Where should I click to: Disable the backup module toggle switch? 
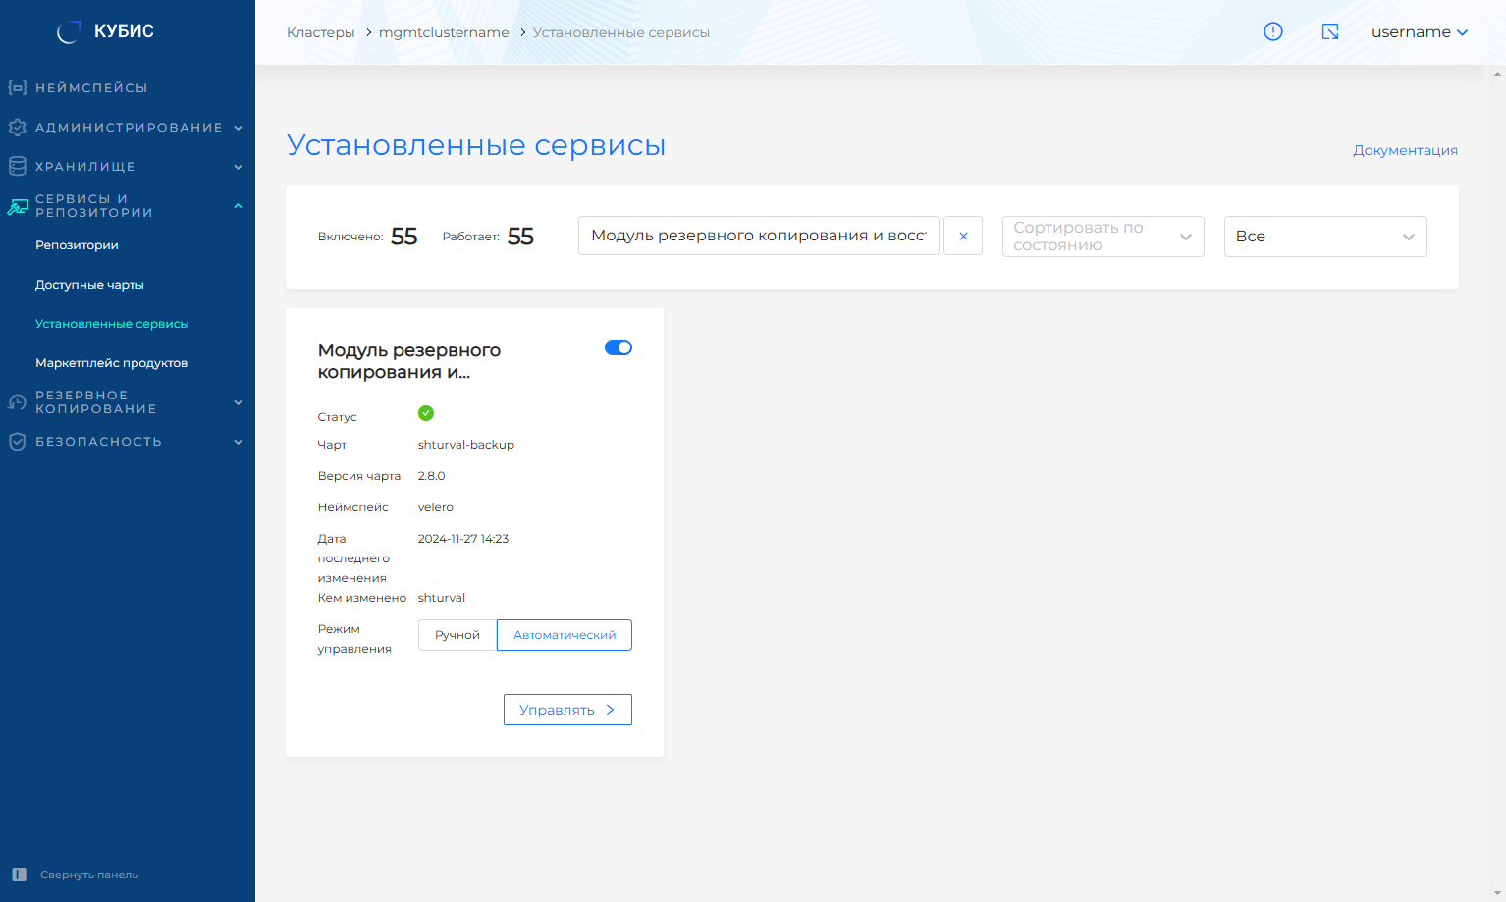click(x=618, y=347)
